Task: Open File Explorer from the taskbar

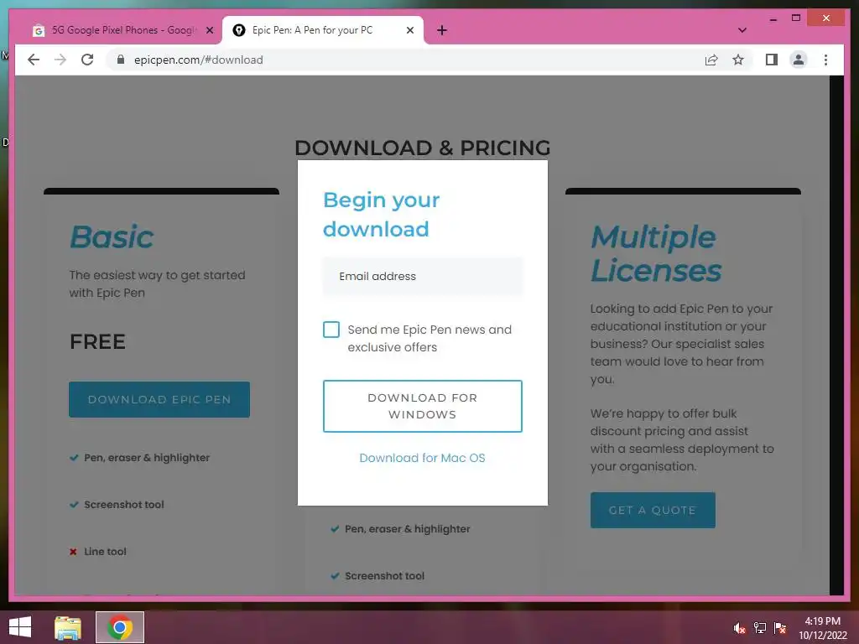Action: 68,627
